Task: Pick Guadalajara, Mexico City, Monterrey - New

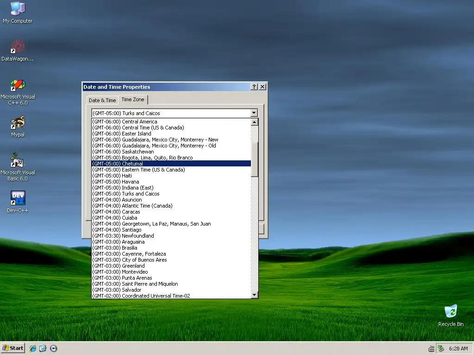Action: point(171,140)
